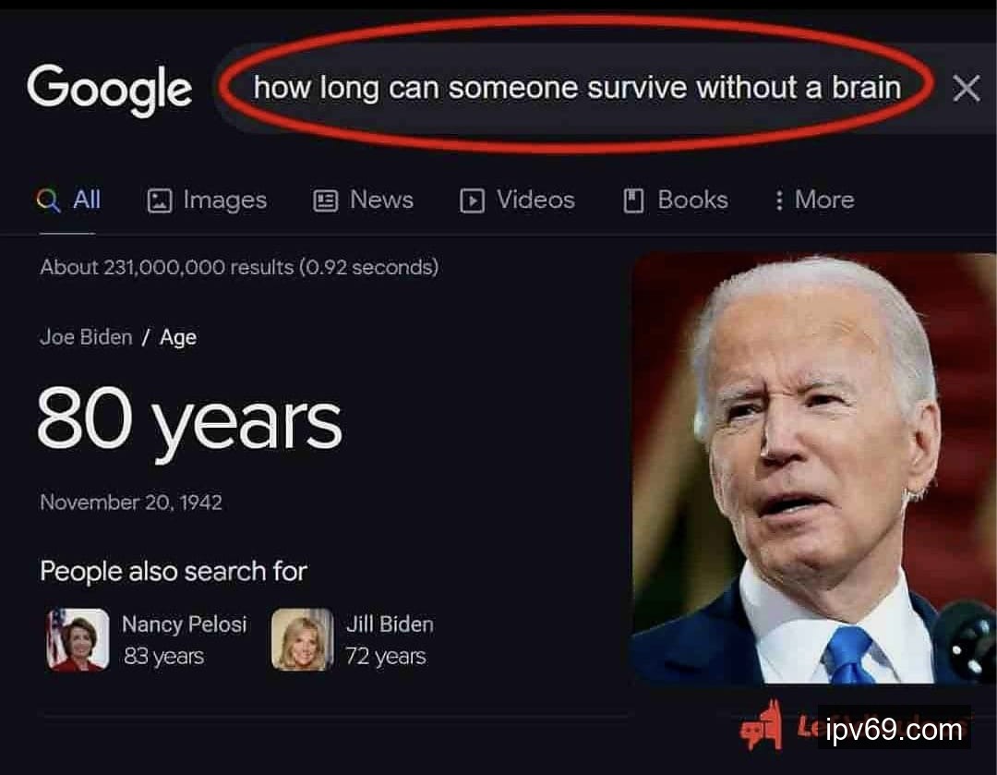The width and height of the screenshot is (997, 775).
Task: Click the News newspaper icon
Action: (x=326, y=201)
